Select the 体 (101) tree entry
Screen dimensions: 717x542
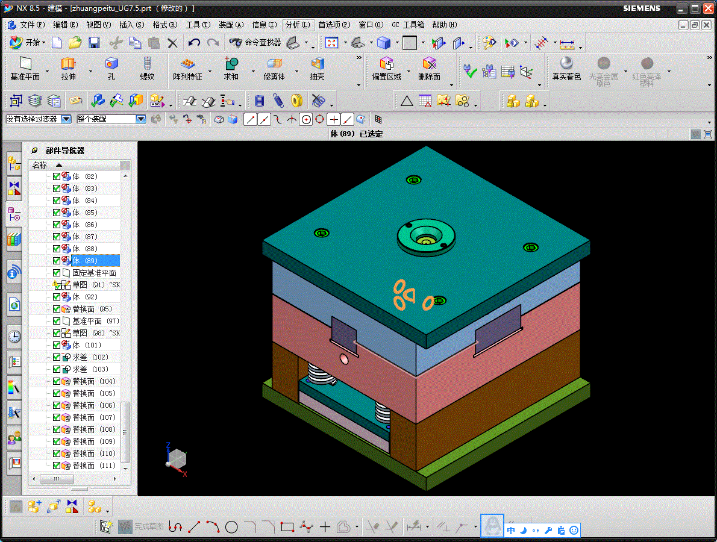click(87, 345)
